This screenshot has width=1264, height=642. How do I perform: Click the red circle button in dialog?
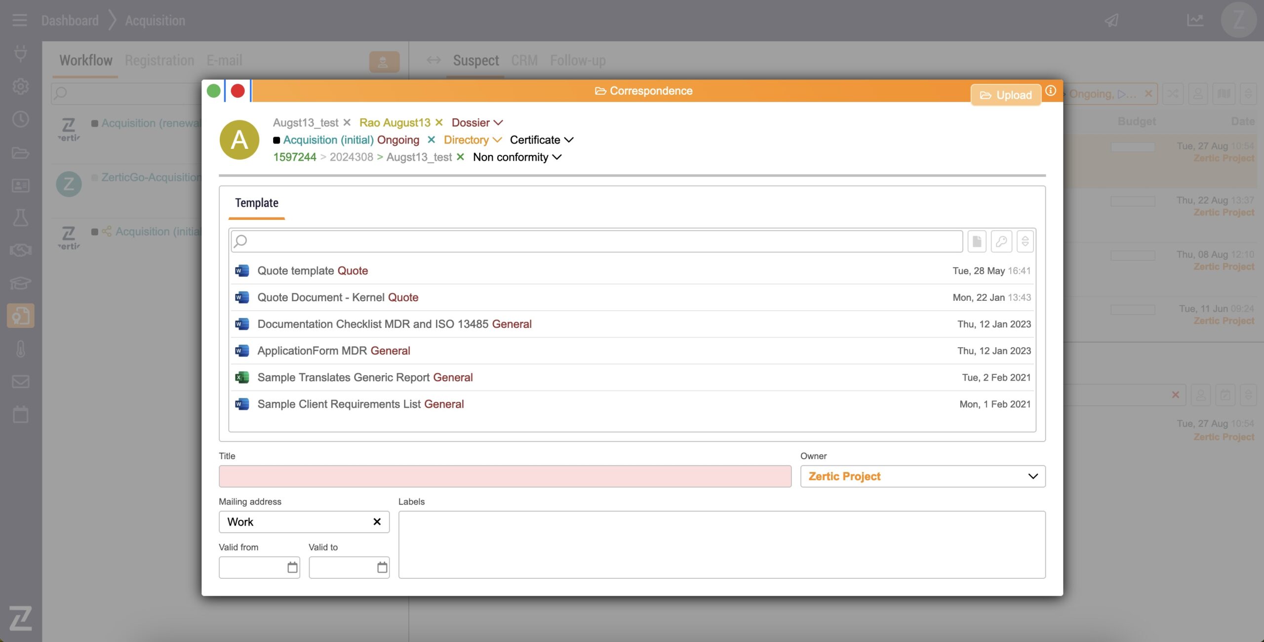(237, 91)
